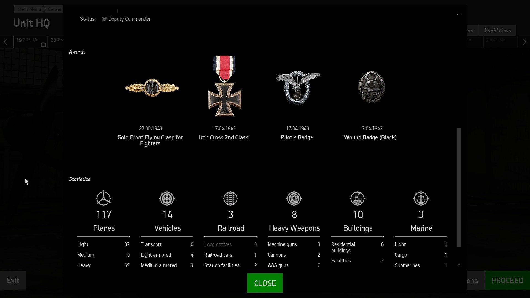Click the Heavy Weapons target icon
The image size is (530, 298).
(x=294, y=198)
